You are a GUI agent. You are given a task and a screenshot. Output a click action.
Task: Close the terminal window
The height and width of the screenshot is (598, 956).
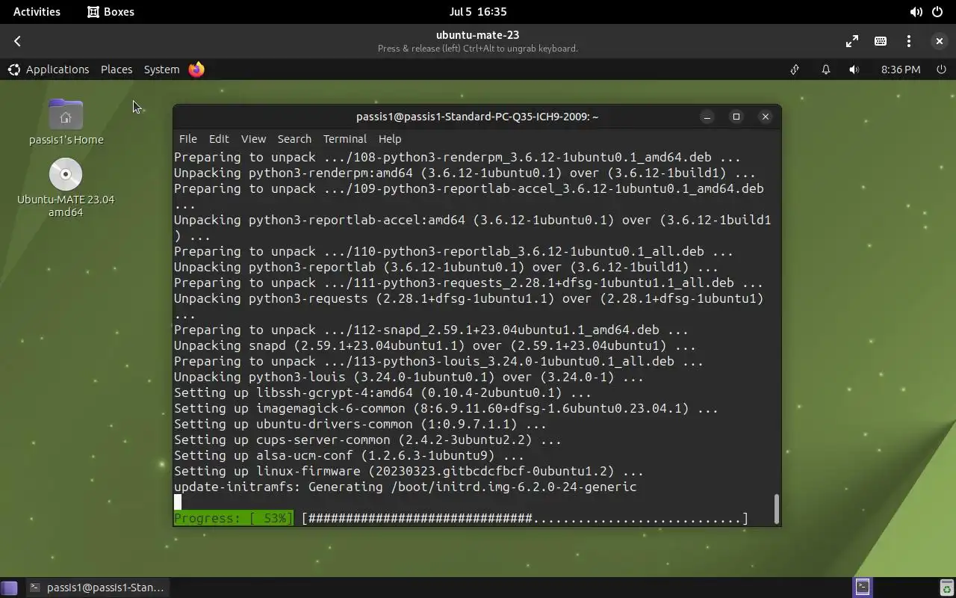click(765, 116)
